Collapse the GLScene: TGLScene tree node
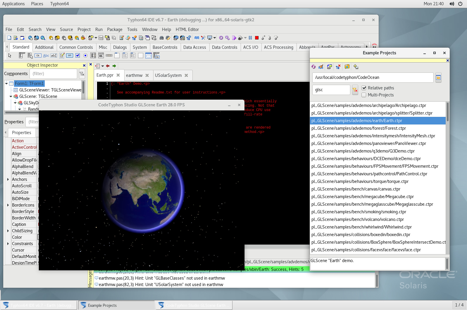Image resolution: width=467 pixels, height=310 pixels. [x=11, y=96]
